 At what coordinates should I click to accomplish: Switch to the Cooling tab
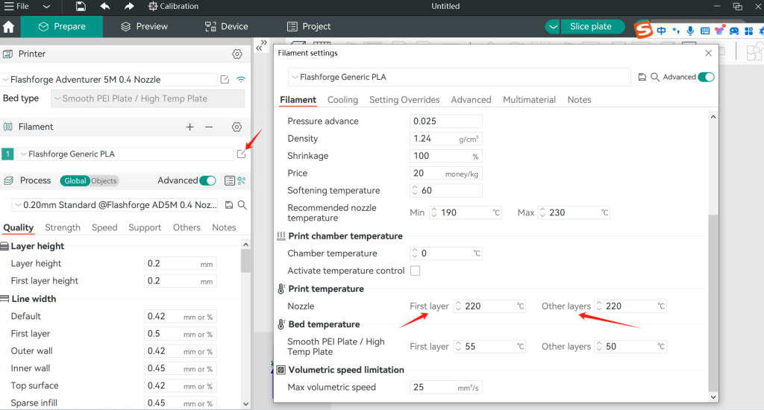point(342,100)
